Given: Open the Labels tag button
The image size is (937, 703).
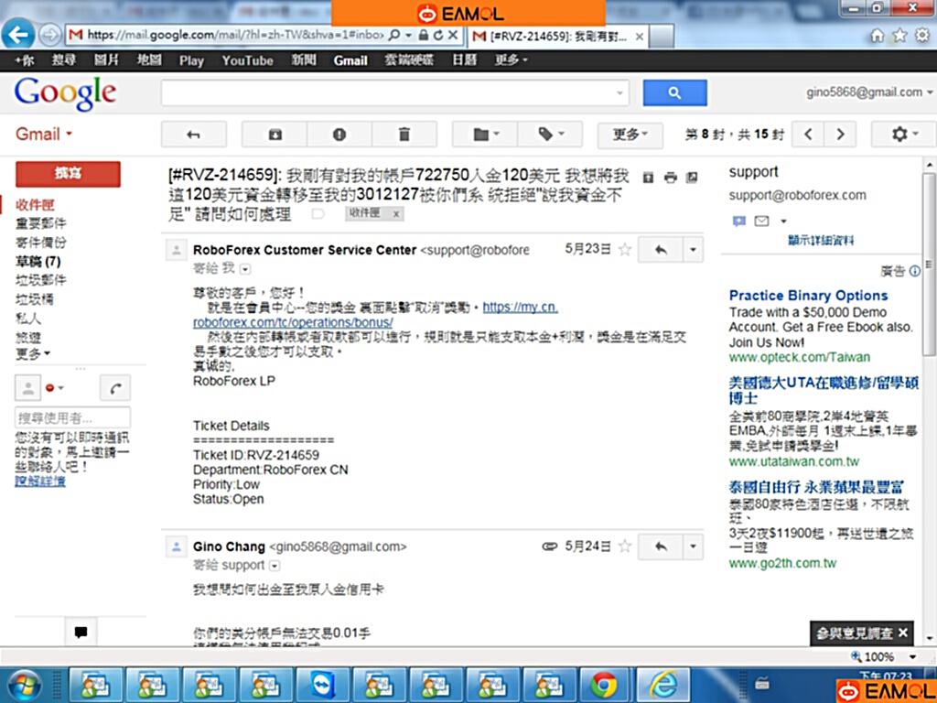Looking at the screenshot, I should point(550,135).
